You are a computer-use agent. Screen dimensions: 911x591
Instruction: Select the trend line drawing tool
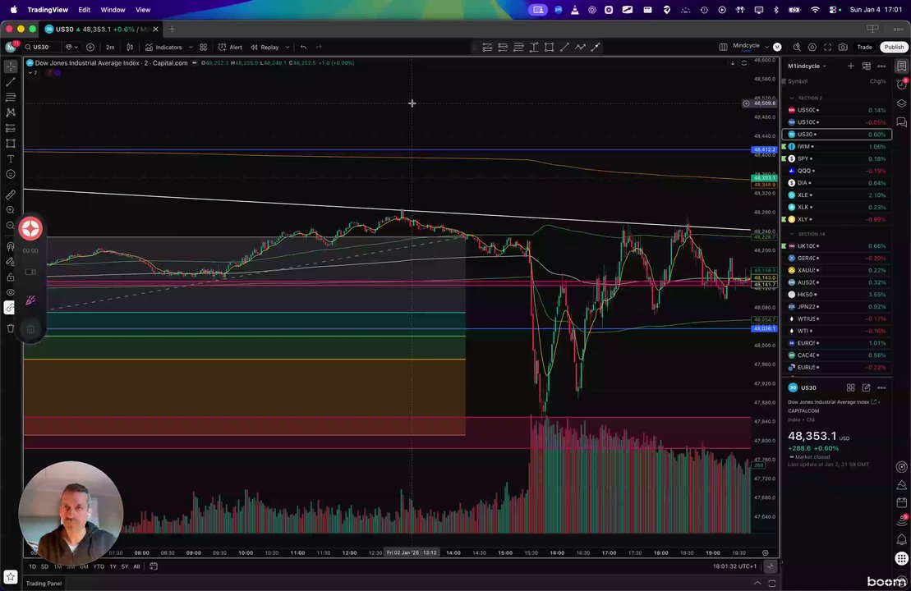(x=11, y=82)
